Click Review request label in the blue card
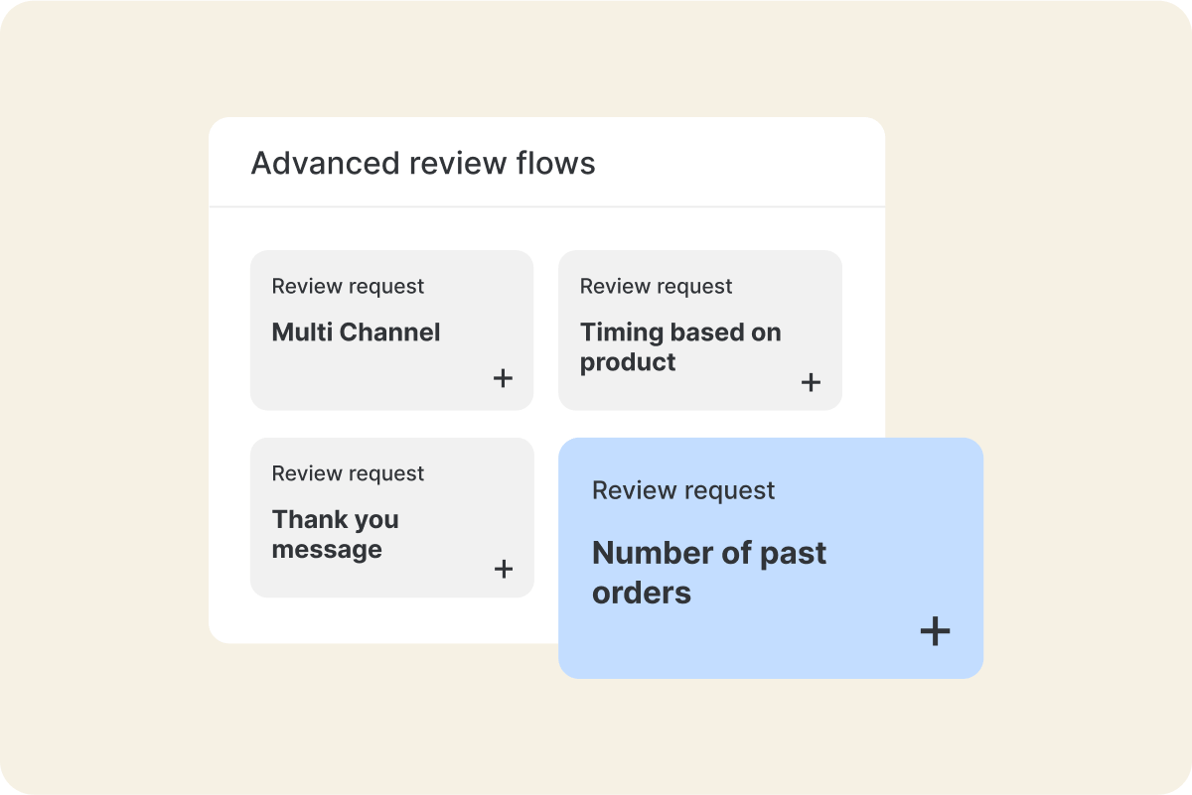This screenshot has height=795, width=1192. [683, 490]
